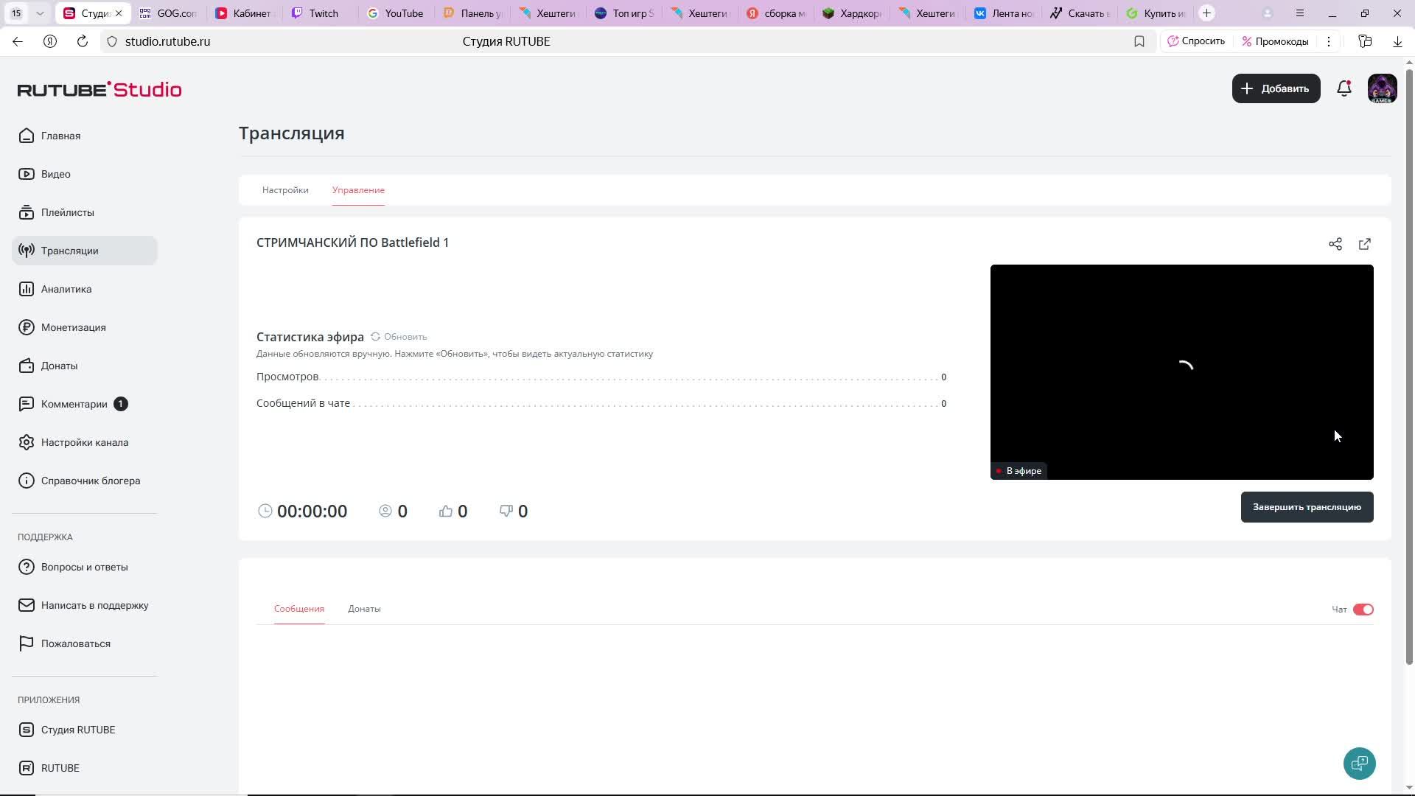Click the browser bookmark icon
Viewport: 1415px width, 796px height.
click(x=1139, y=41)
